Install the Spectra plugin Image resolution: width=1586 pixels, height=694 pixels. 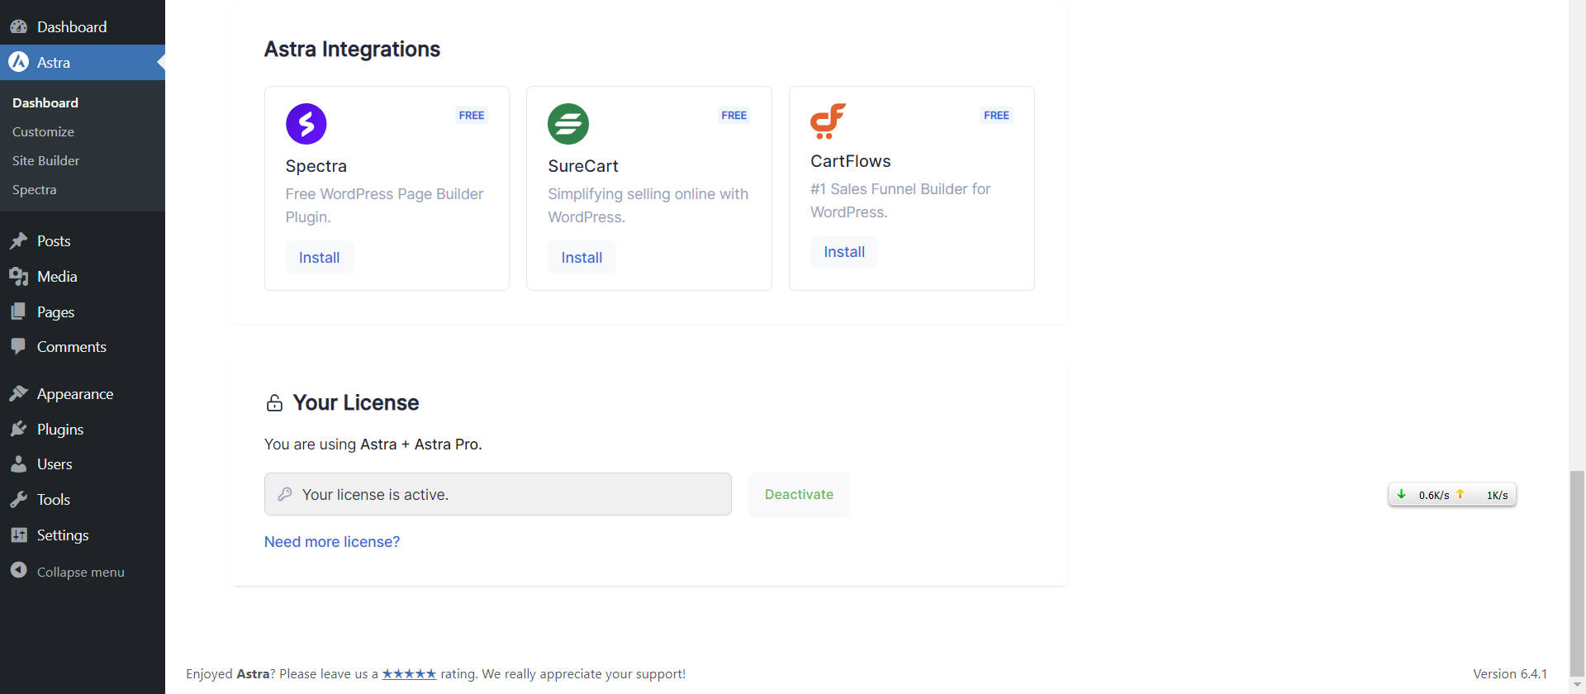pos(319,258)
